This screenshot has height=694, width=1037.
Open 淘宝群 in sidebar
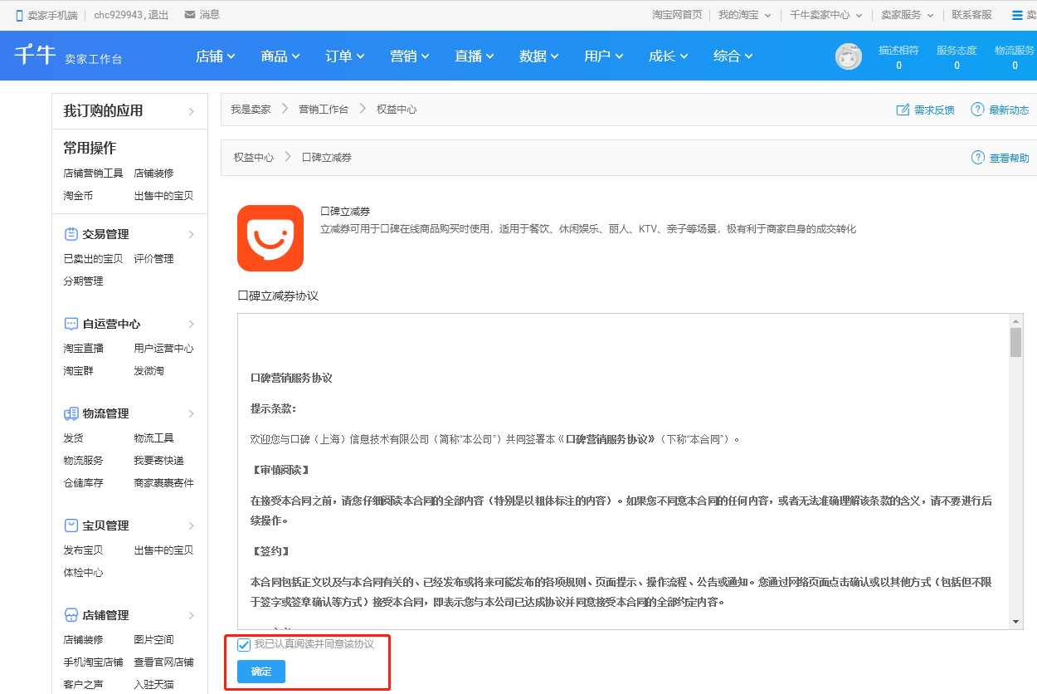78,371
